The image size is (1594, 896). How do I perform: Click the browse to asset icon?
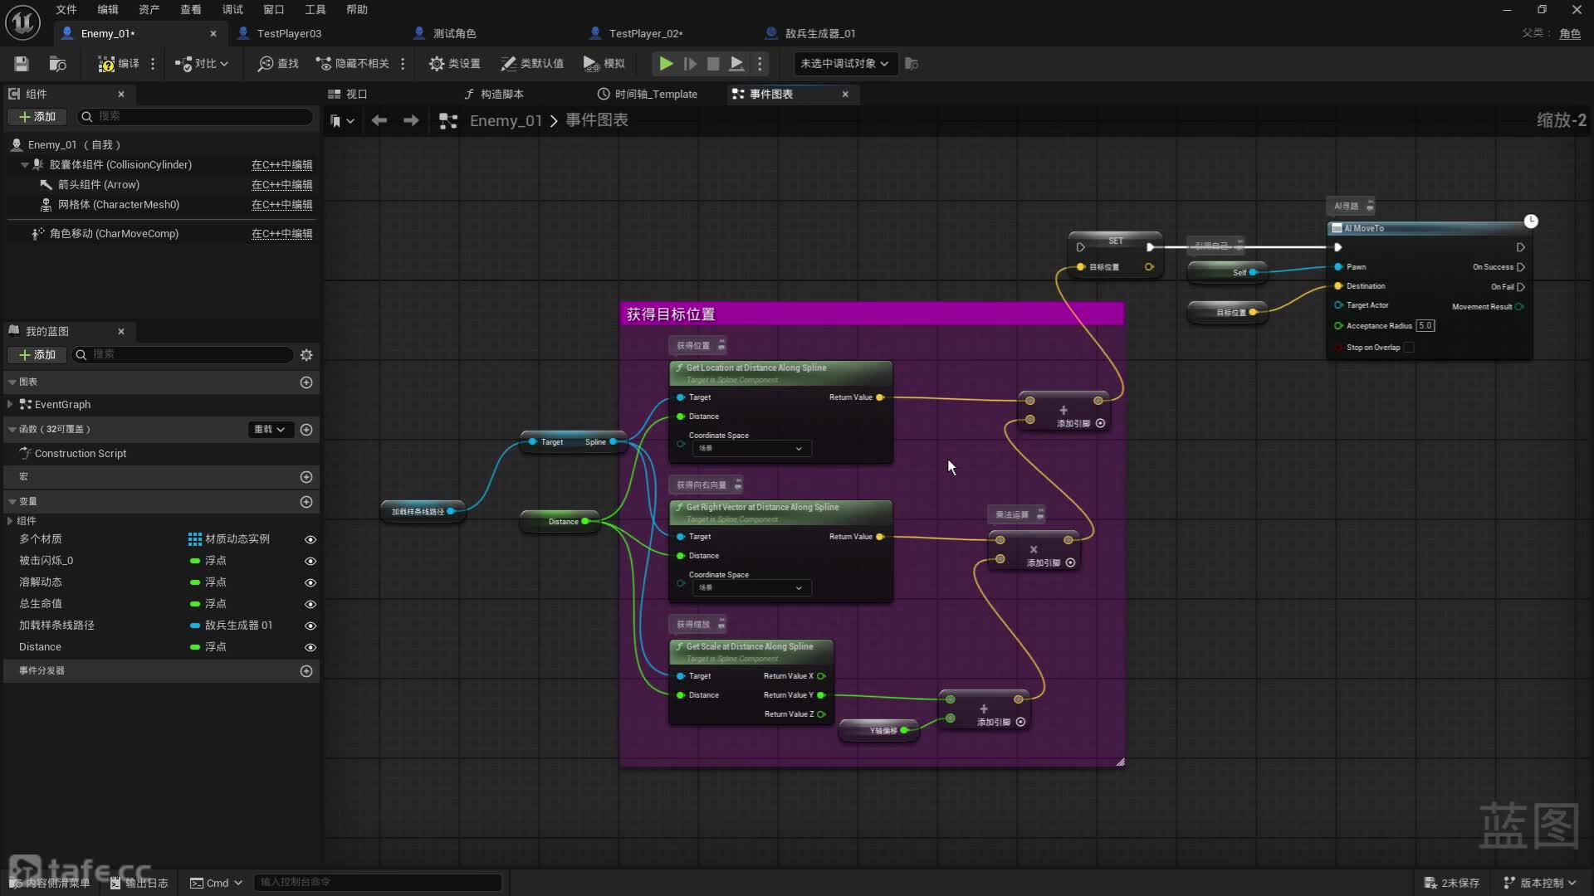[x=57, y=64]
